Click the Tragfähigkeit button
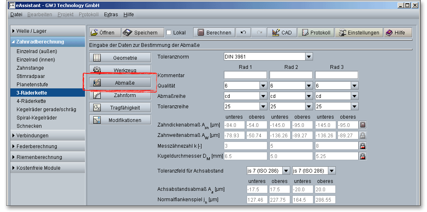 [x=119, y=107]
